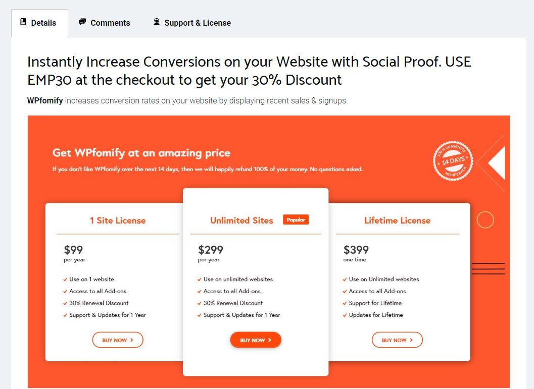Image resolution: width=534 pixels, height=389 pixels.
Task: Click the Lifetime License heading
Action: (x=398, y=220)
